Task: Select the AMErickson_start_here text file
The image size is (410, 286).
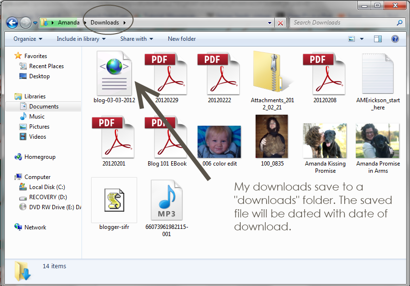Action: click(x=377, y=74)
